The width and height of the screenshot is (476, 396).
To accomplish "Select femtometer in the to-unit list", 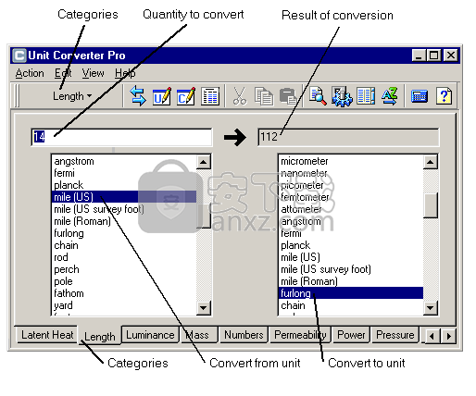I will pos(351,197).
